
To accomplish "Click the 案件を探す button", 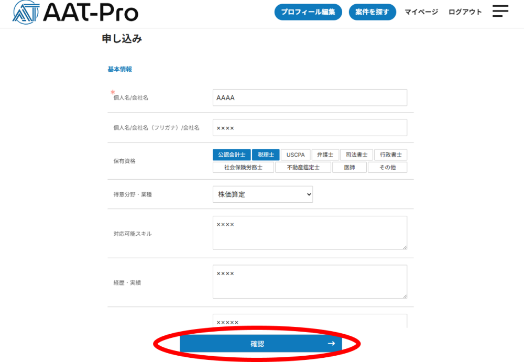I will click(x=372, y=12).
